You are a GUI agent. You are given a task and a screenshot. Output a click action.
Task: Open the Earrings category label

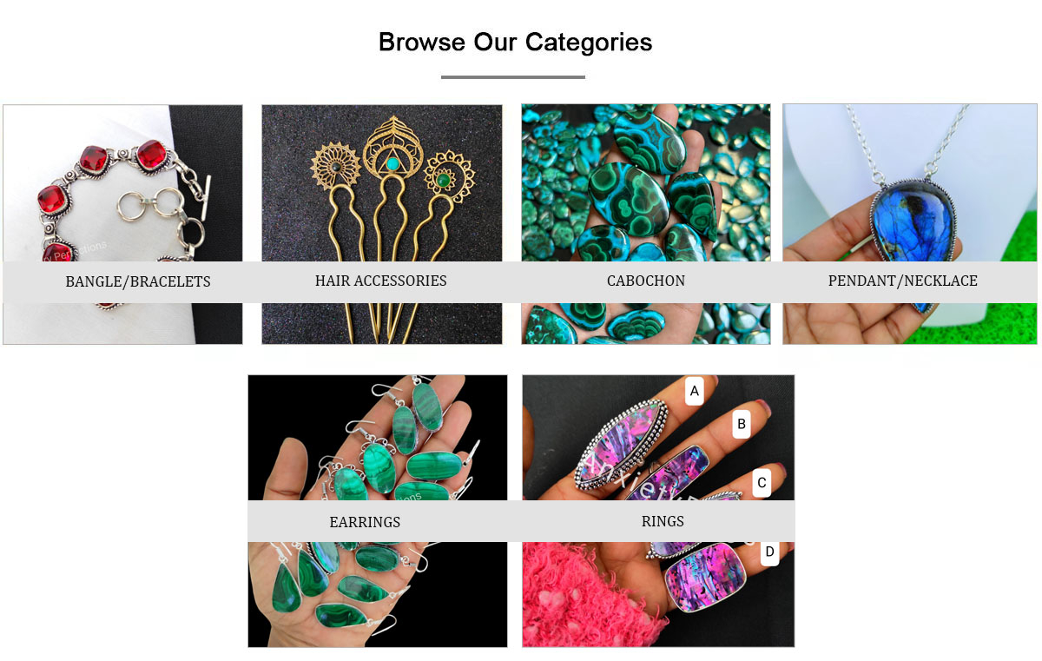[365, 522]
